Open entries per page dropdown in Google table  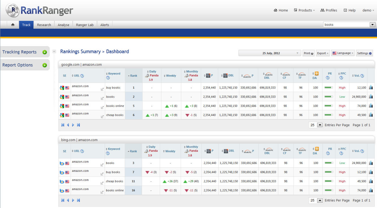[x=320, y=125]
